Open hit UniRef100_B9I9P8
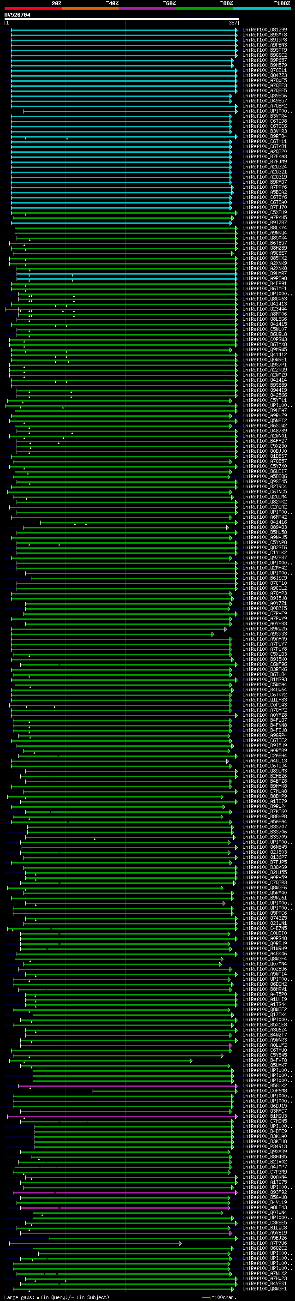295x1301 pixels. point(265,40)
